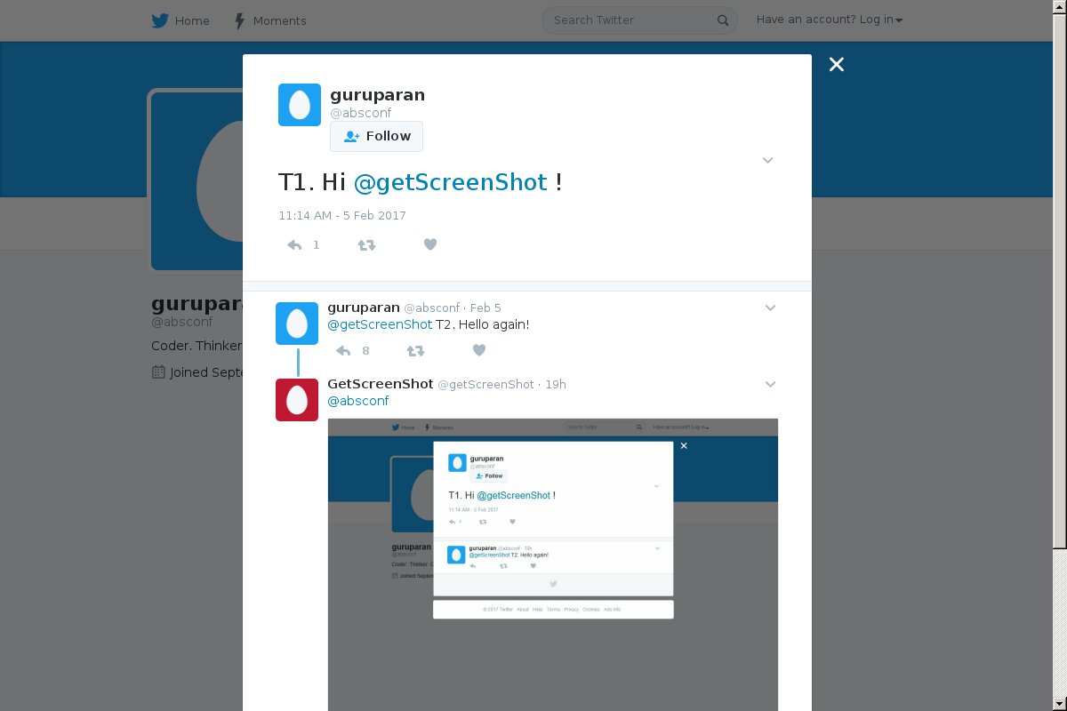Retweet the T2 Hello again tweet
The width and height of the screenshot is (1067, 711).
point(415,351)
